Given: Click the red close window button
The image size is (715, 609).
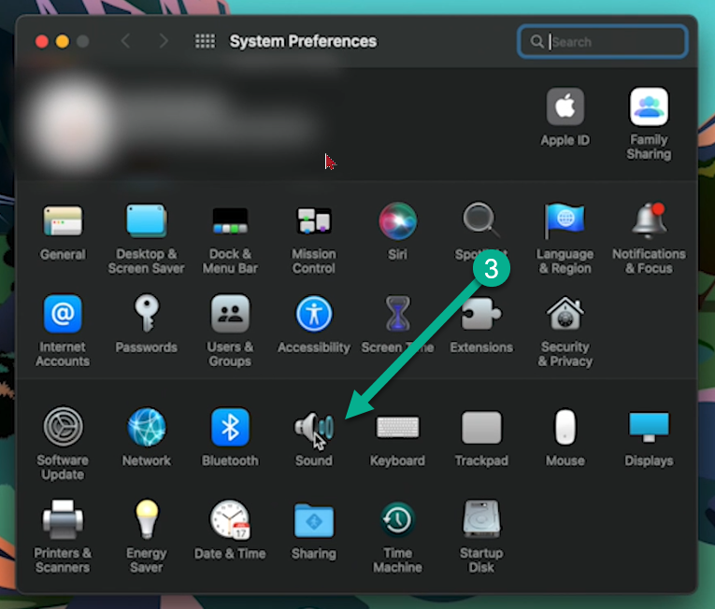Looking at the screenshot, I should pos(42,41).
